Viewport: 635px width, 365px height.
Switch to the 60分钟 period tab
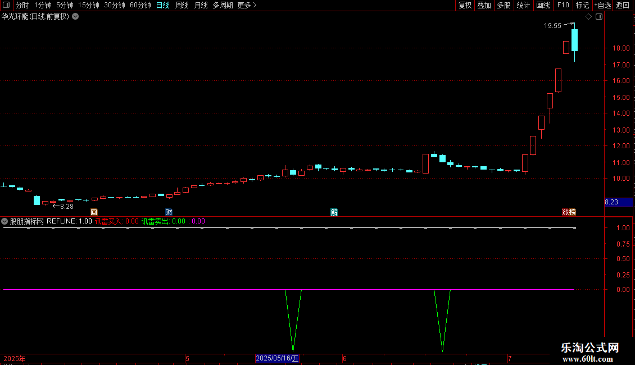pyautogui.click(x=140, y=5)
